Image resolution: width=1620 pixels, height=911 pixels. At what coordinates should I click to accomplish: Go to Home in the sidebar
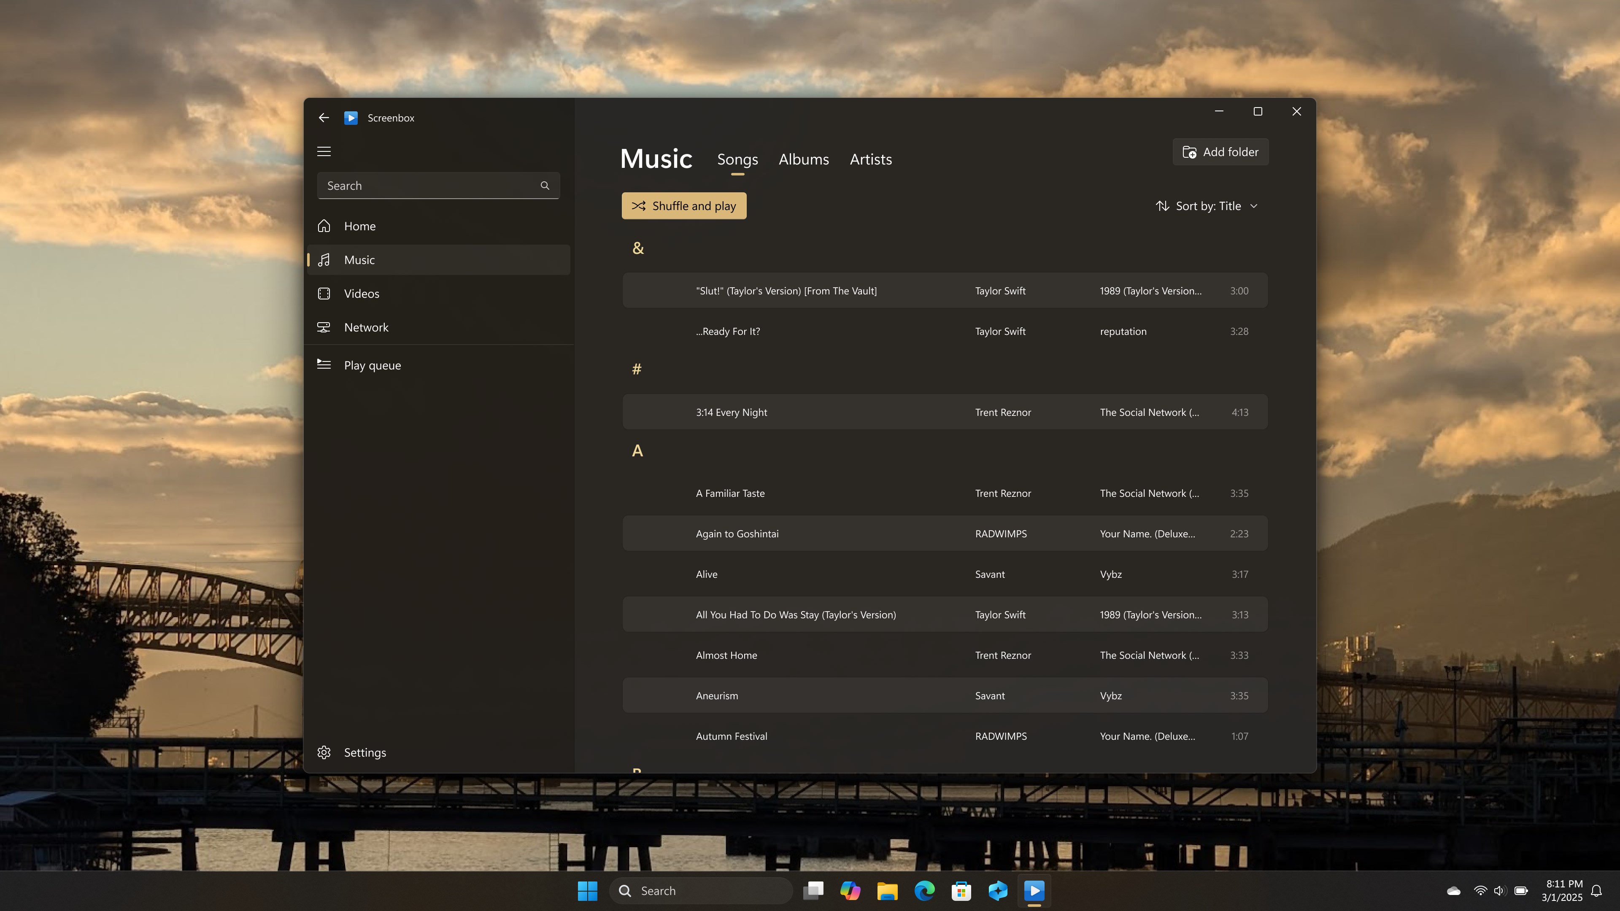(359, 226)
